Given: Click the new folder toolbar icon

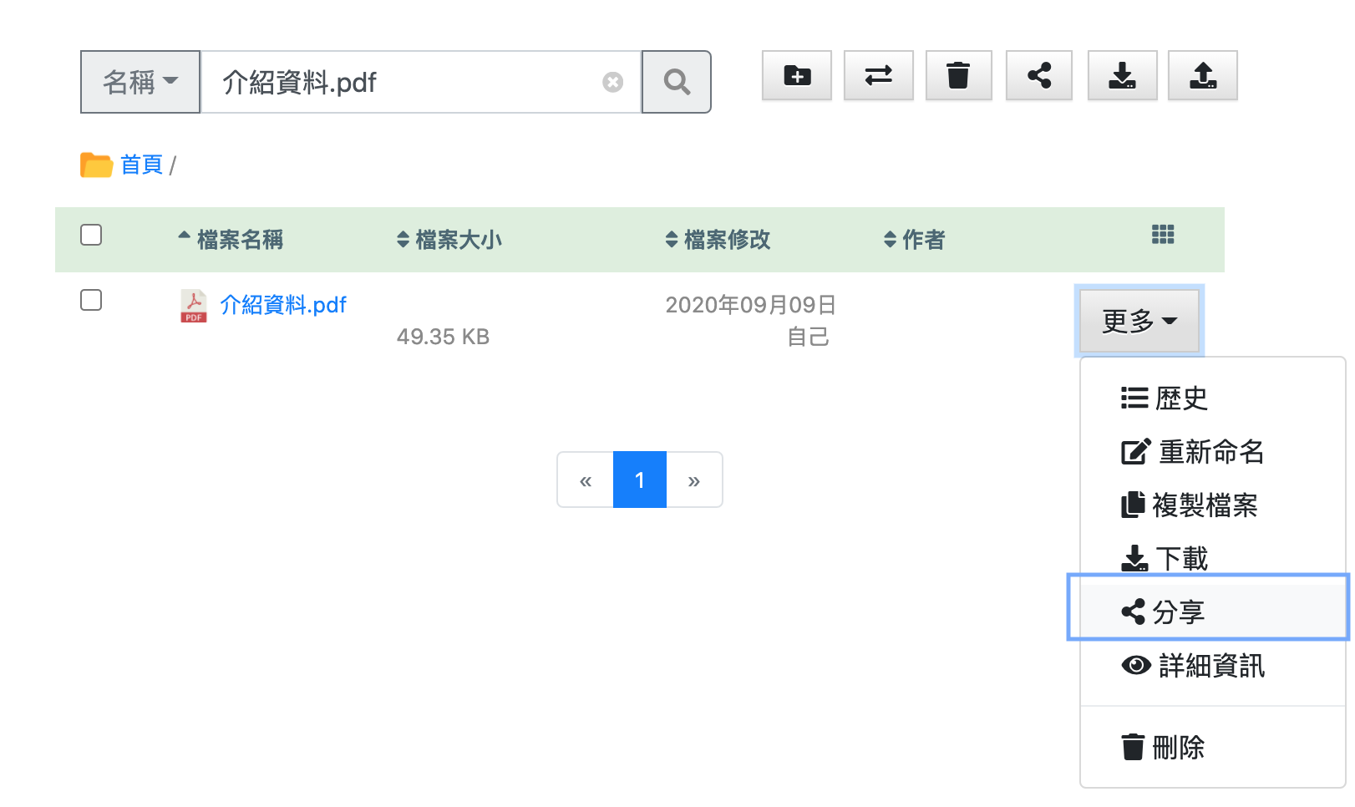Looking at the screenshot, I should (796, 76).
